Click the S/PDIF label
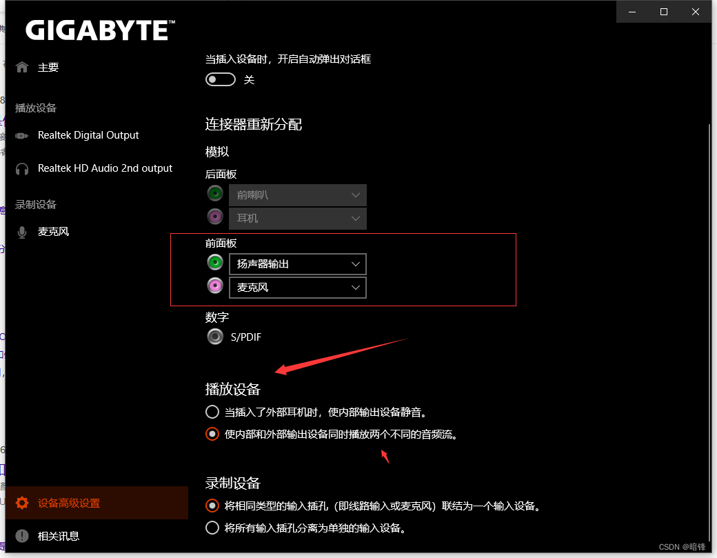This screenshot has width=717, height=558. click(x=246, y=337)
